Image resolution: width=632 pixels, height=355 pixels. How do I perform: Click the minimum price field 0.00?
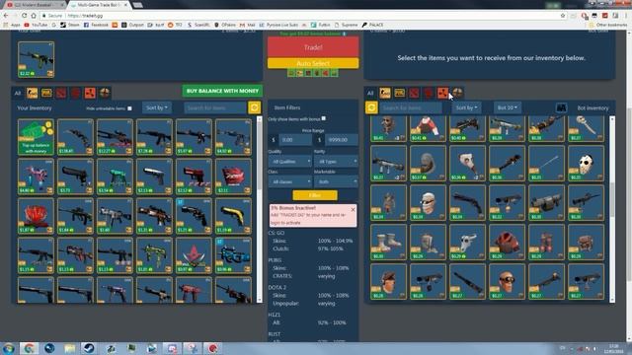tap(295, 140)
